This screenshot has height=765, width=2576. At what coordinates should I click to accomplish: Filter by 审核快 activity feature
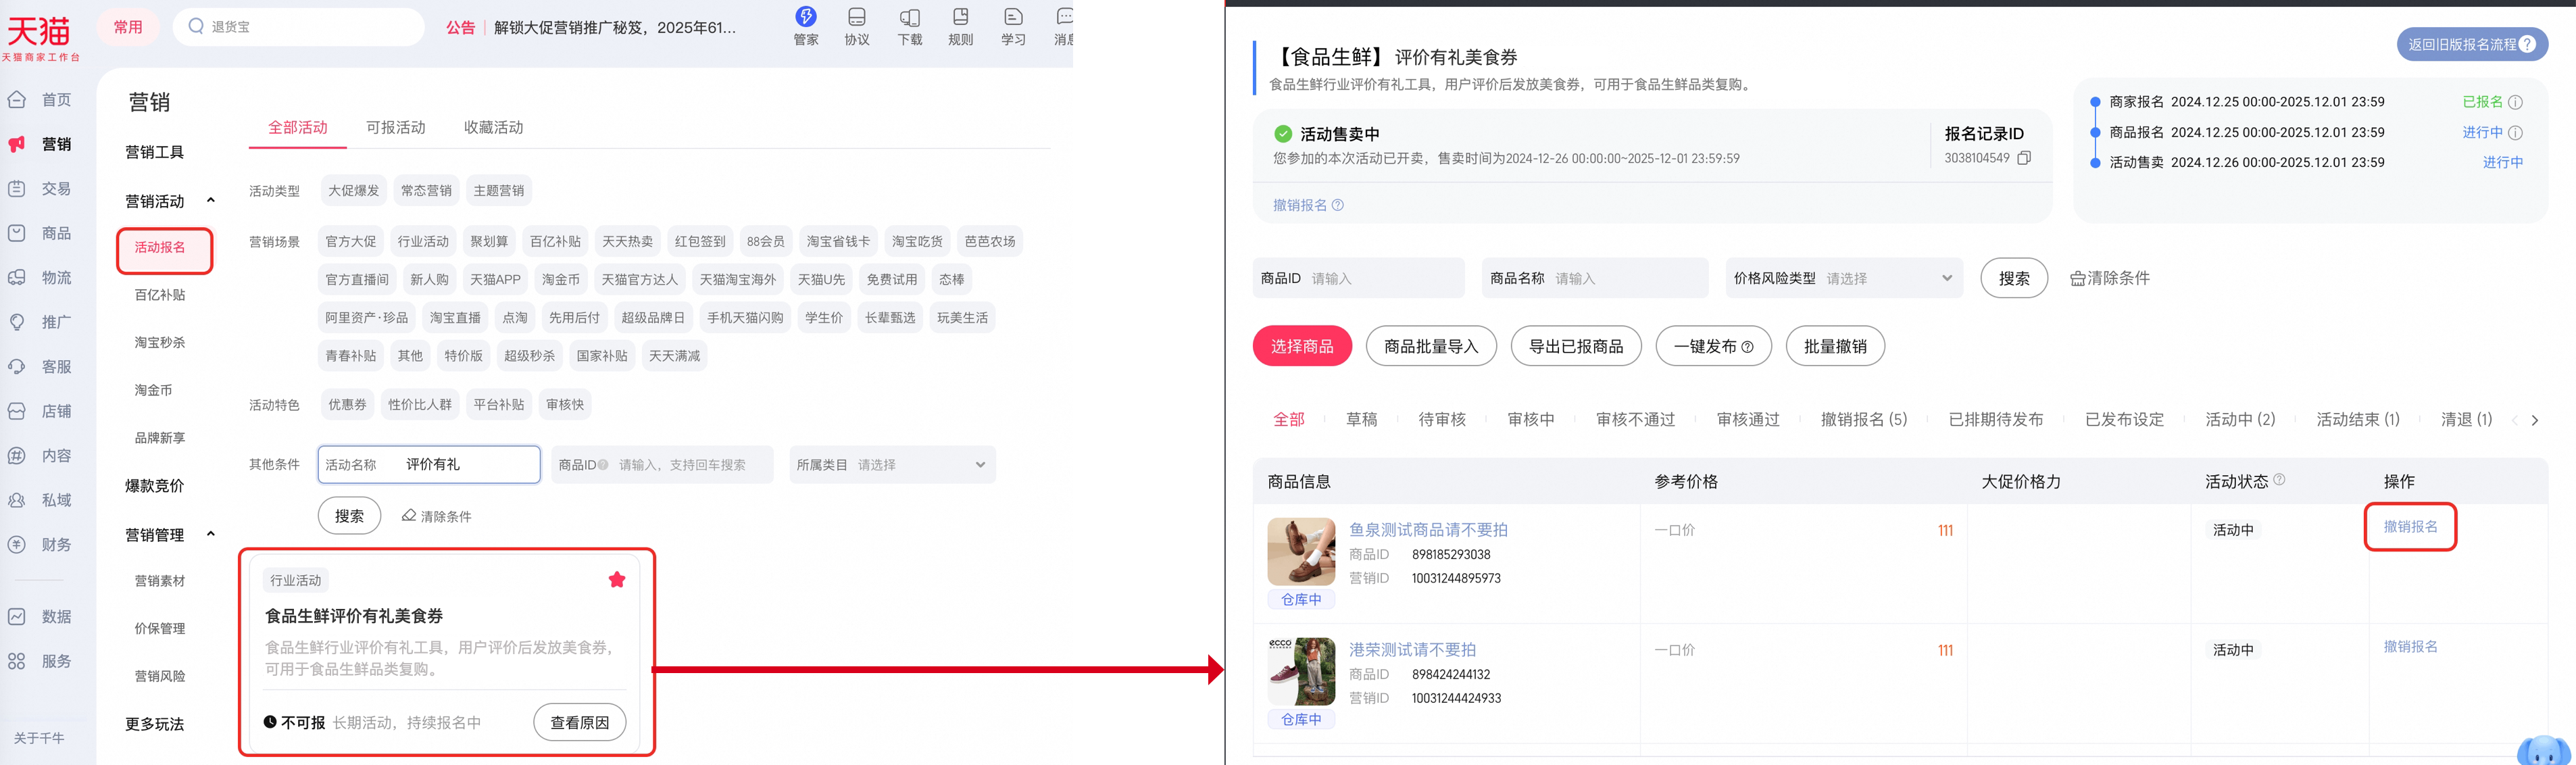(x=565, y=404)
